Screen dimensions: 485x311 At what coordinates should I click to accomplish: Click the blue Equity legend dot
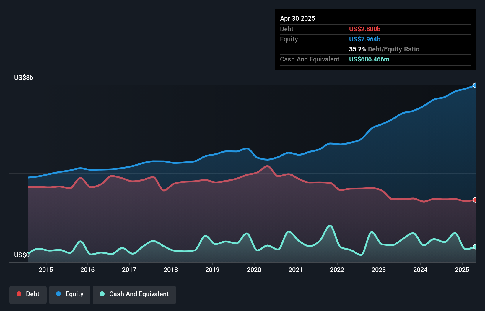tap(58, 294)
